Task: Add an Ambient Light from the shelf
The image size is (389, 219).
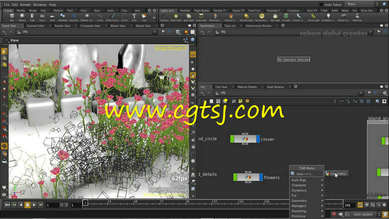Action: point(328,17)
